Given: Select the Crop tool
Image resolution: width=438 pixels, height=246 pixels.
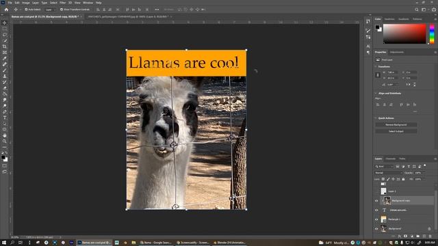Looking at the screenshot, I should pos(5,46).
